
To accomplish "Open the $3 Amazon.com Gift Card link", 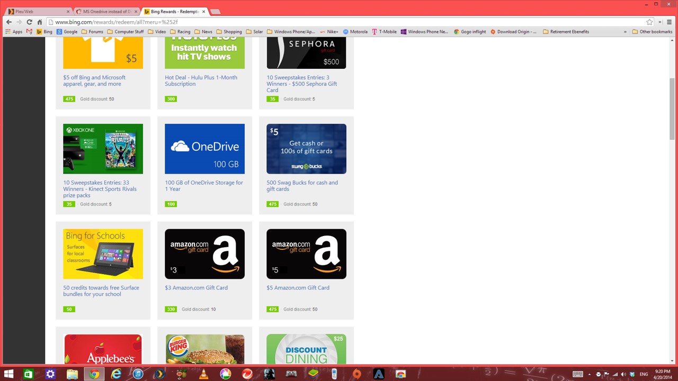I will pyautogui.click(x=196, y=288).
